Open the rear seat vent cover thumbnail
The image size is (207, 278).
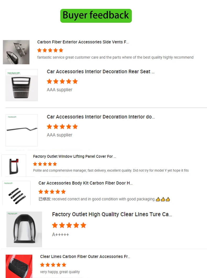click(x=22, y=85)
